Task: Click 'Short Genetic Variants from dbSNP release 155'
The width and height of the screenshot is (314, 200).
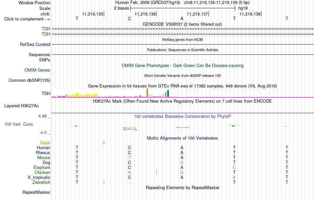Action: tap(182, 76)
